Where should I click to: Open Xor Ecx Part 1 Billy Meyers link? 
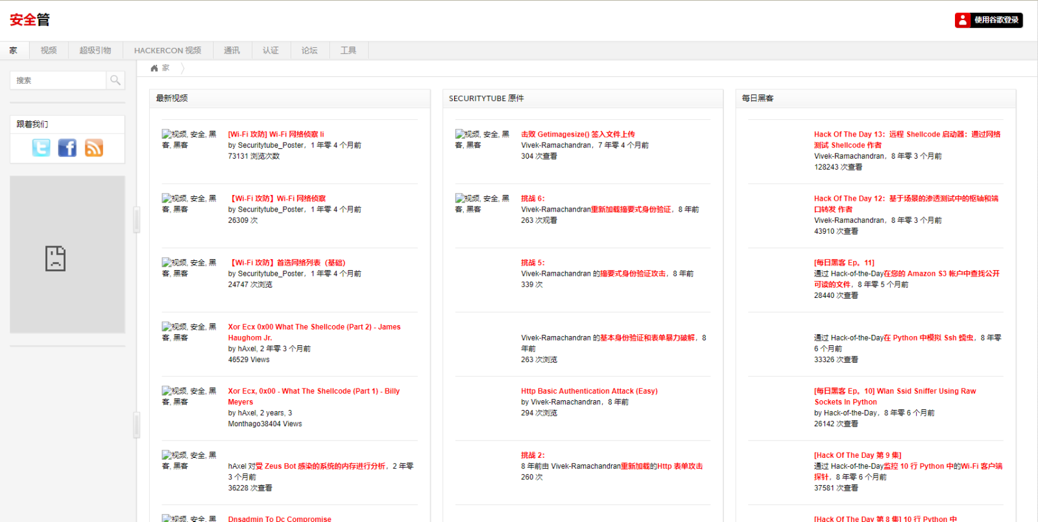[x=313, y=396]
